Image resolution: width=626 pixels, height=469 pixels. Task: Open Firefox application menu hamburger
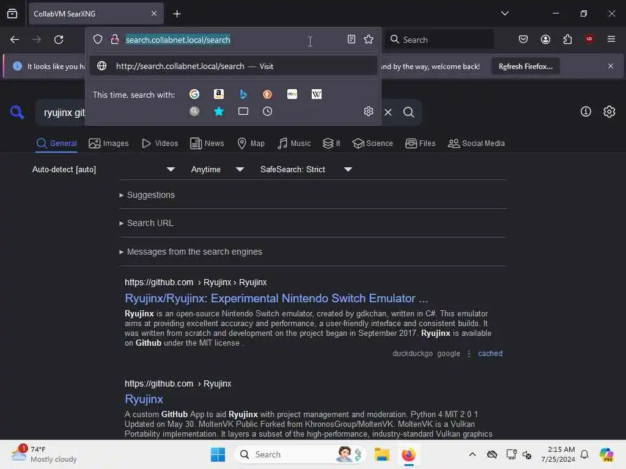(x=611, y=39)
